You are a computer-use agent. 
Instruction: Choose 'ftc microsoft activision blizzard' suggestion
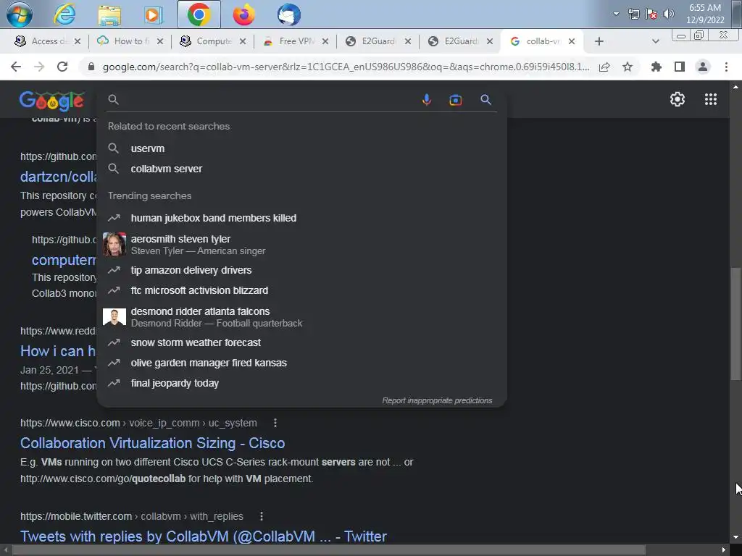pyautogui.click(x=302, y=290)
